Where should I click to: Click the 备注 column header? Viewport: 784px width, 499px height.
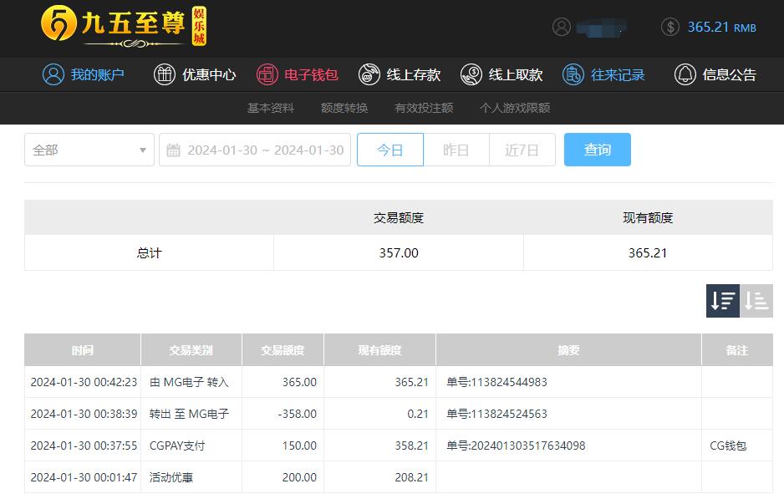737,350
